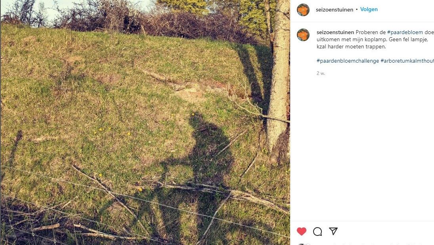Image resolution: width=434 pixels, height=245 pixels.
Task: Open seizoenstuinen username in the post header
Action: (x=335, y=10)
